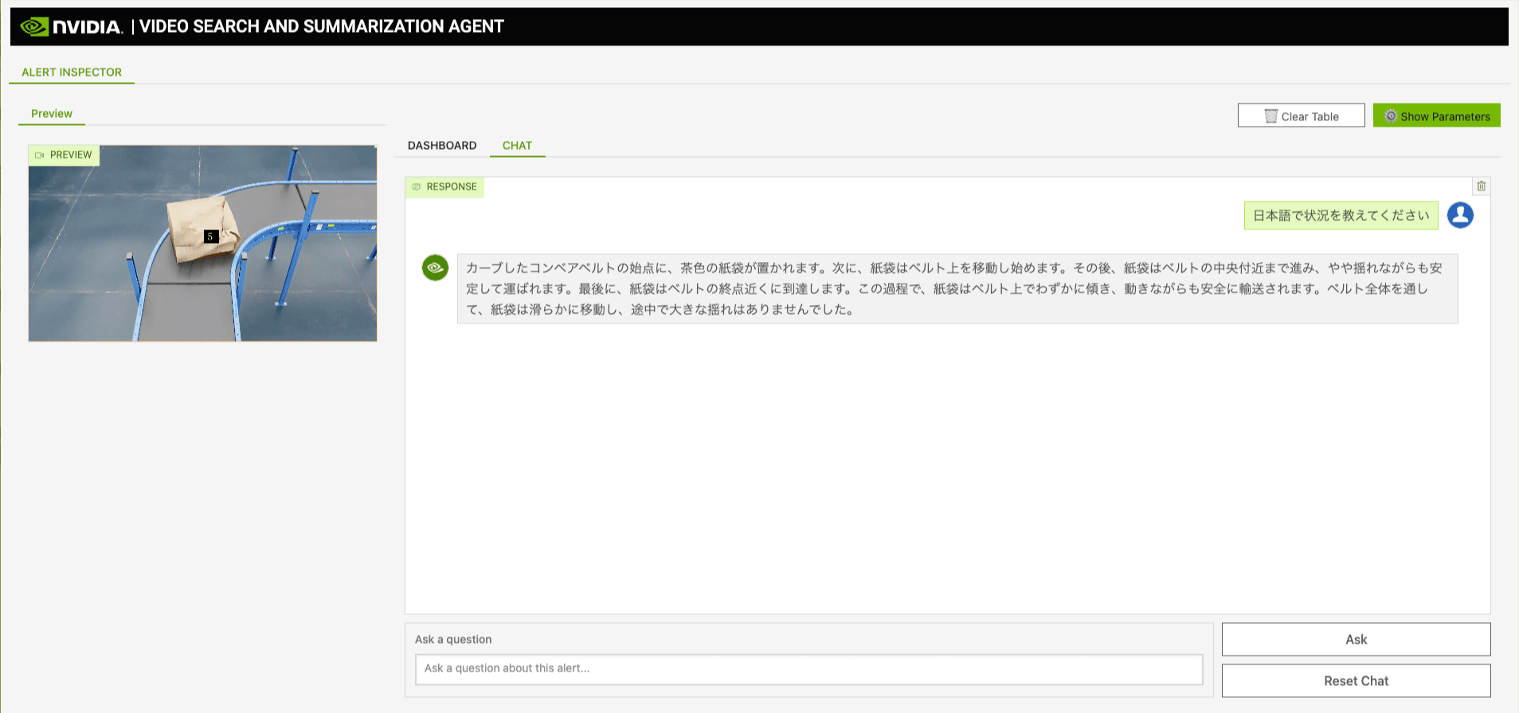Click the NVIDIA logo in the header
This screenshot has height=713, width=1519.
[x=72, y=26]
